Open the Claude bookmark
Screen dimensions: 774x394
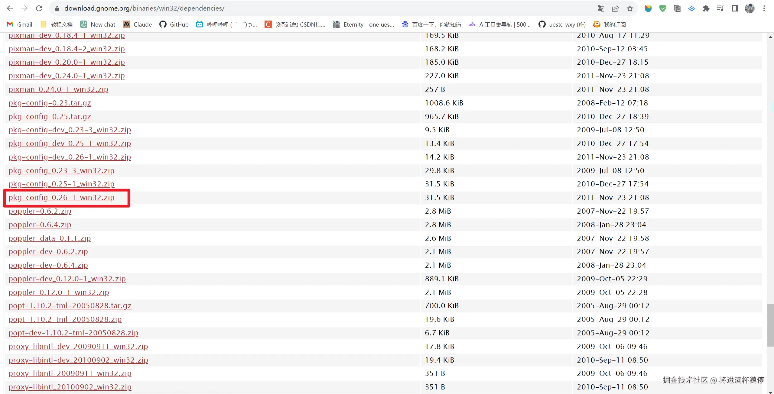(138, 24)
